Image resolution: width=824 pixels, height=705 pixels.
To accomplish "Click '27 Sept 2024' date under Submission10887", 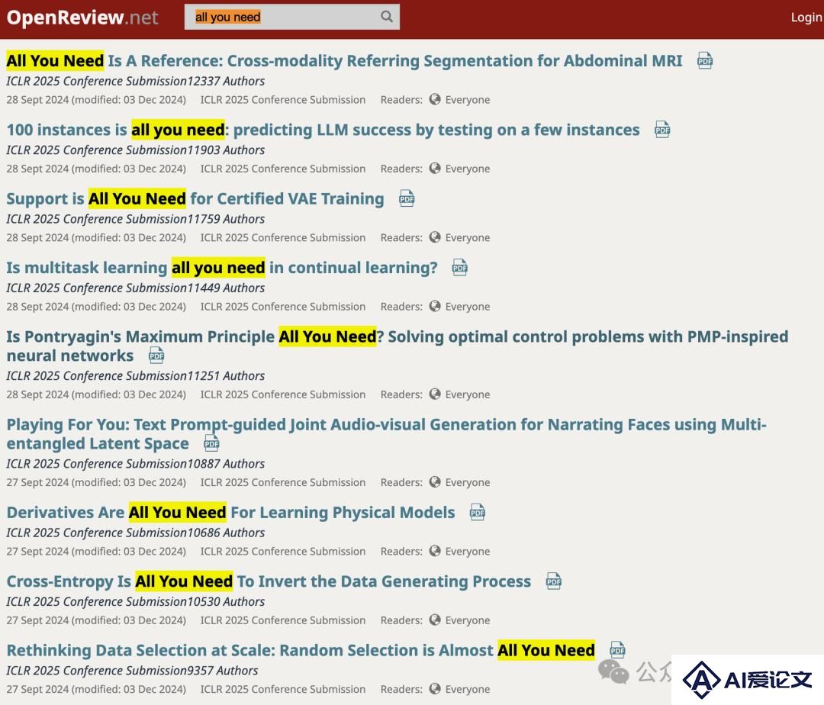I will click(37, 482).
